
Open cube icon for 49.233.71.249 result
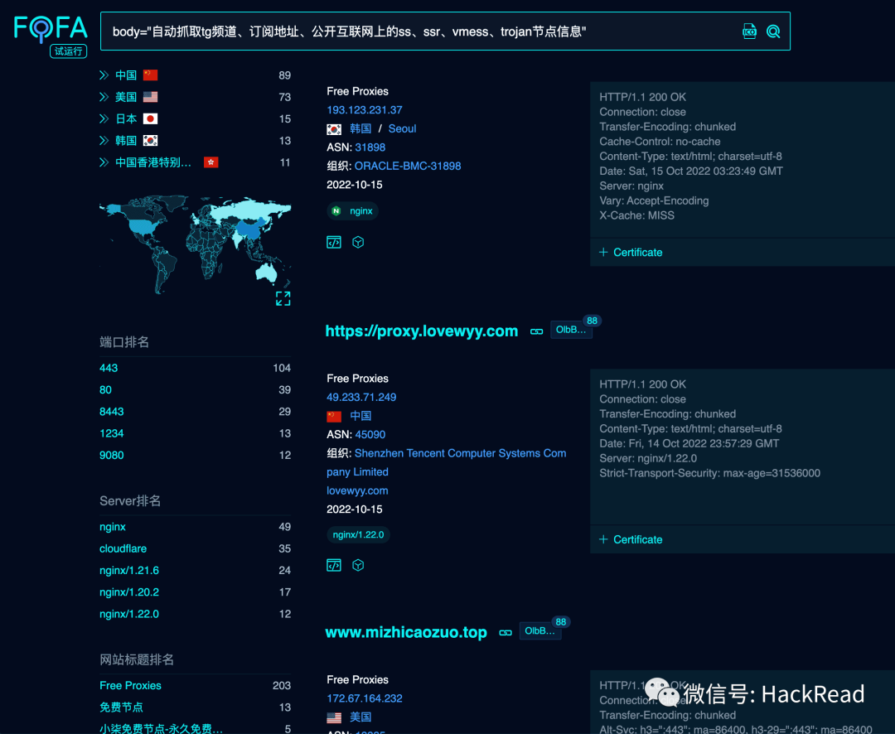(358, 565)
